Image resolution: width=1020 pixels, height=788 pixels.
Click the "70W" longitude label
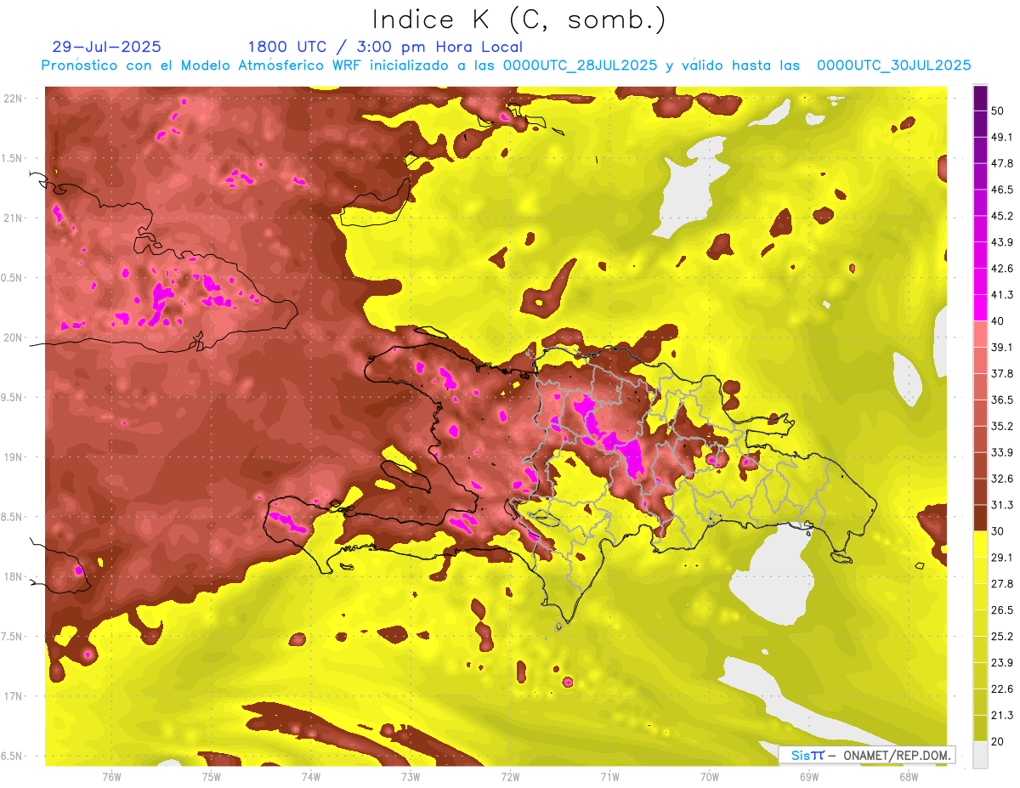tap(710, 777)
